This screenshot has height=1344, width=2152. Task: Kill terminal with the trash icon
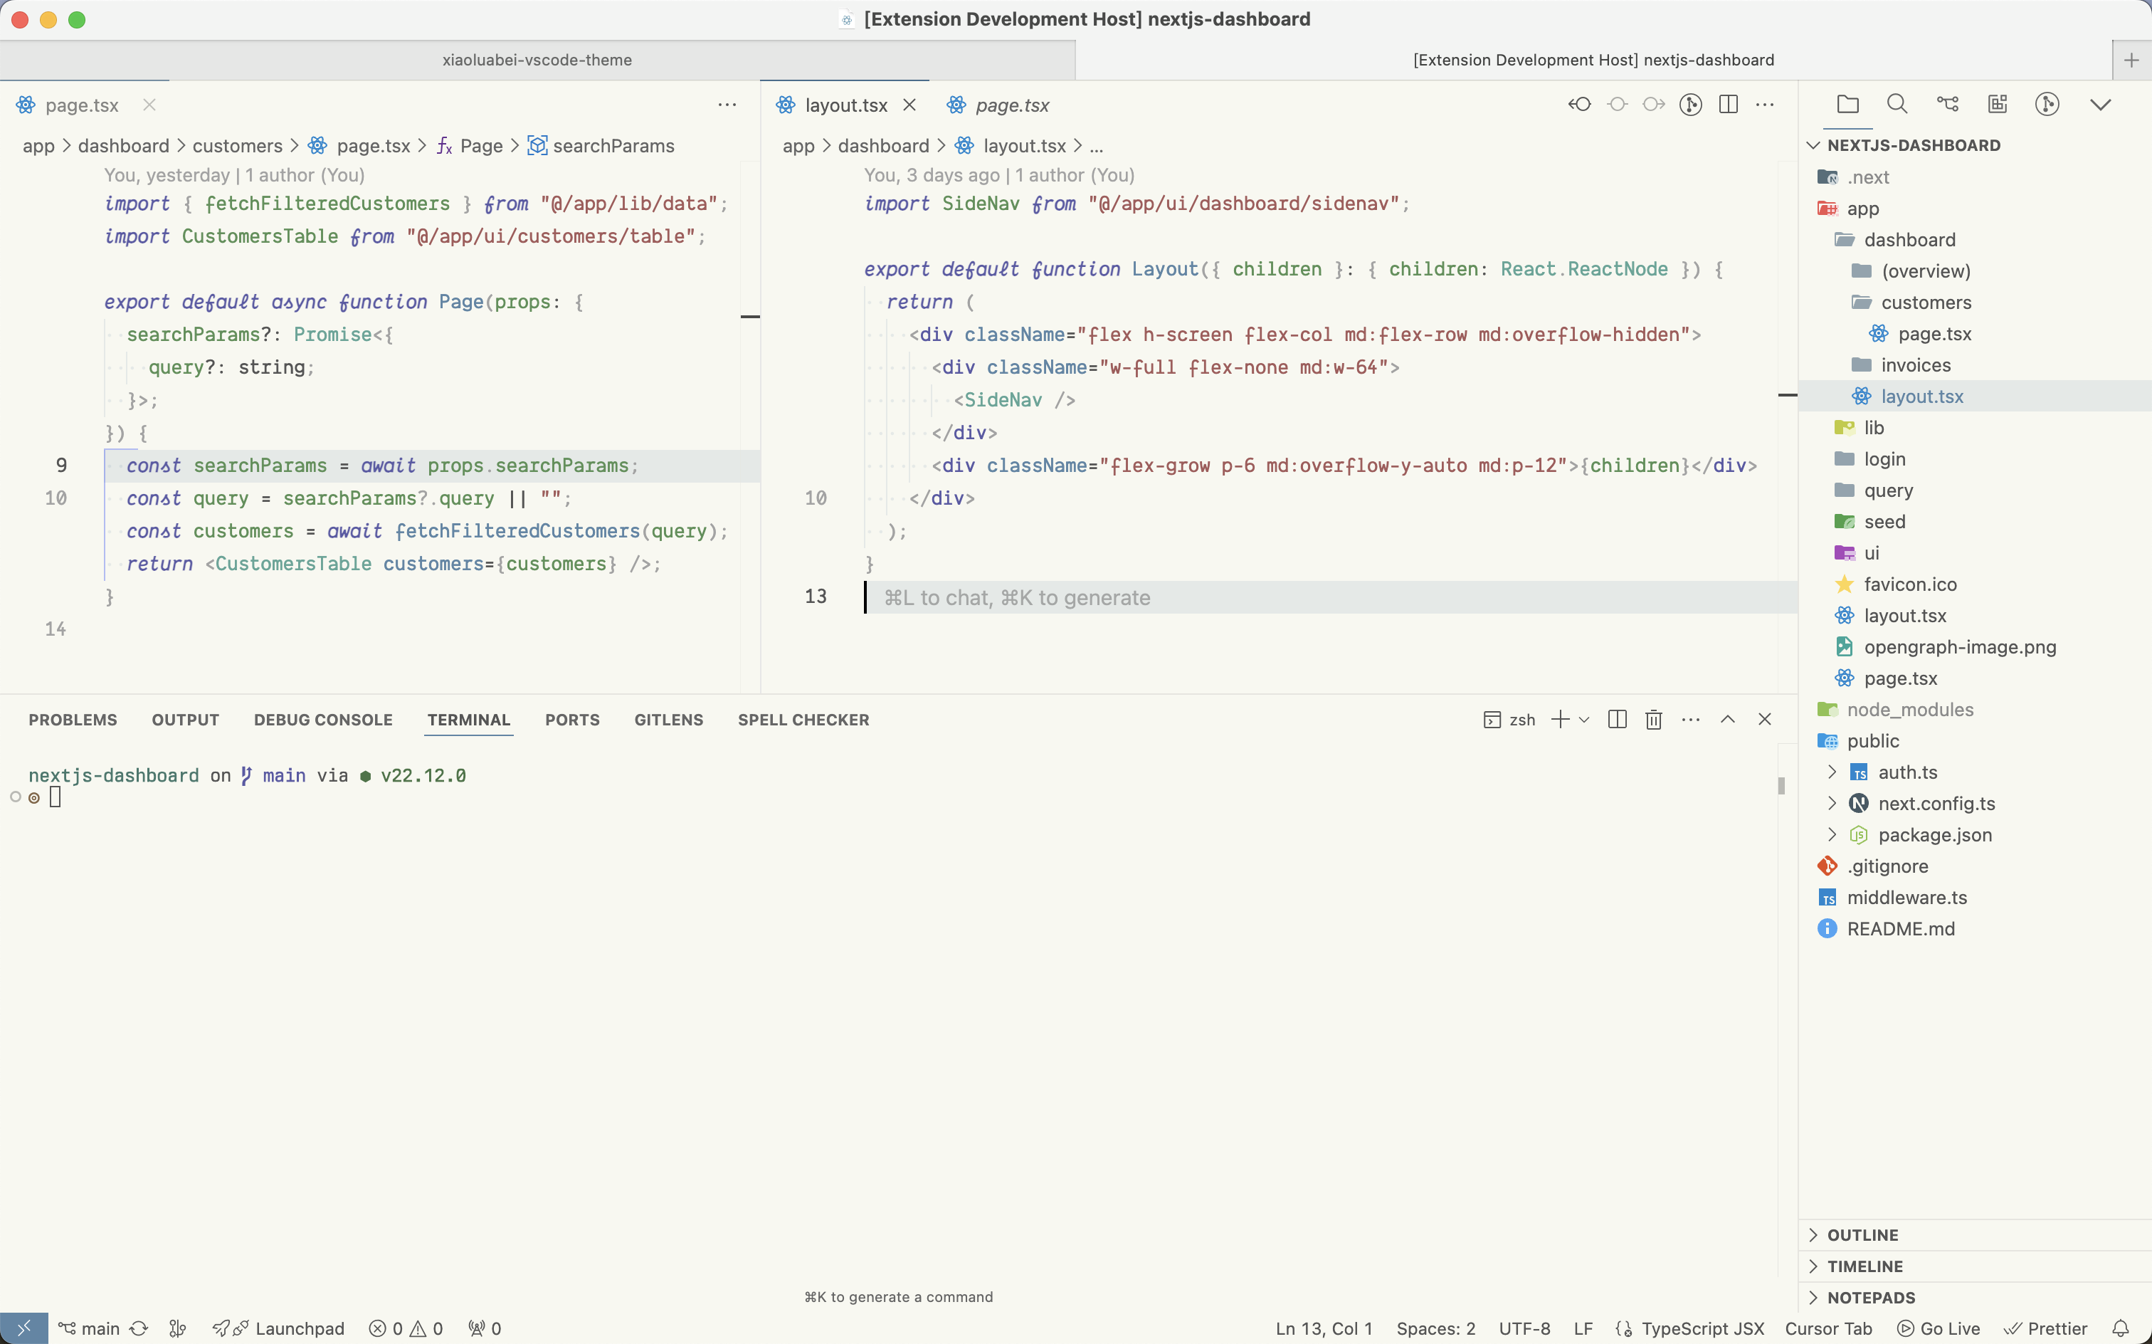(1654, 719)
